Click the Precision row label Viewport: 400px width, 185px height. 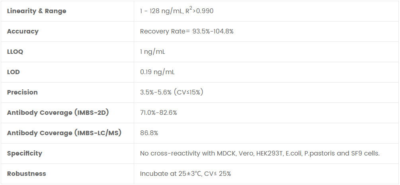click(22, 92)
